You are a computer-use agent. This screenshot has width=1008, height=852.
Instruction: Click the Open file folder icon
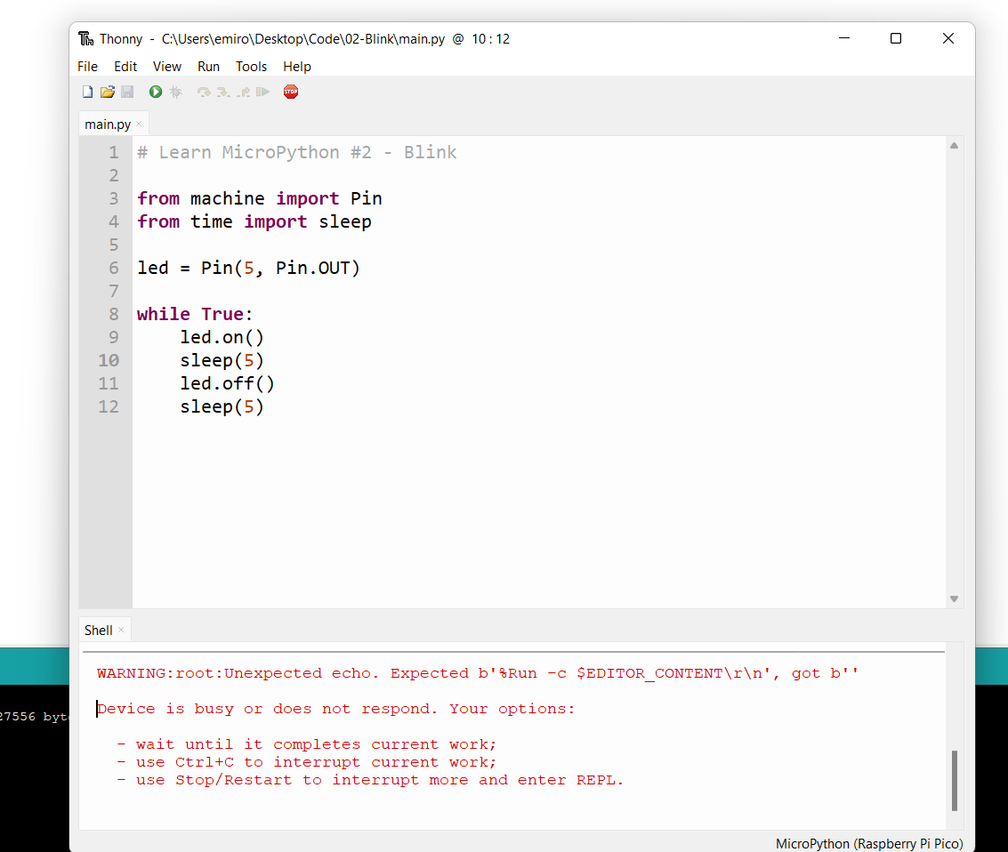108,92
